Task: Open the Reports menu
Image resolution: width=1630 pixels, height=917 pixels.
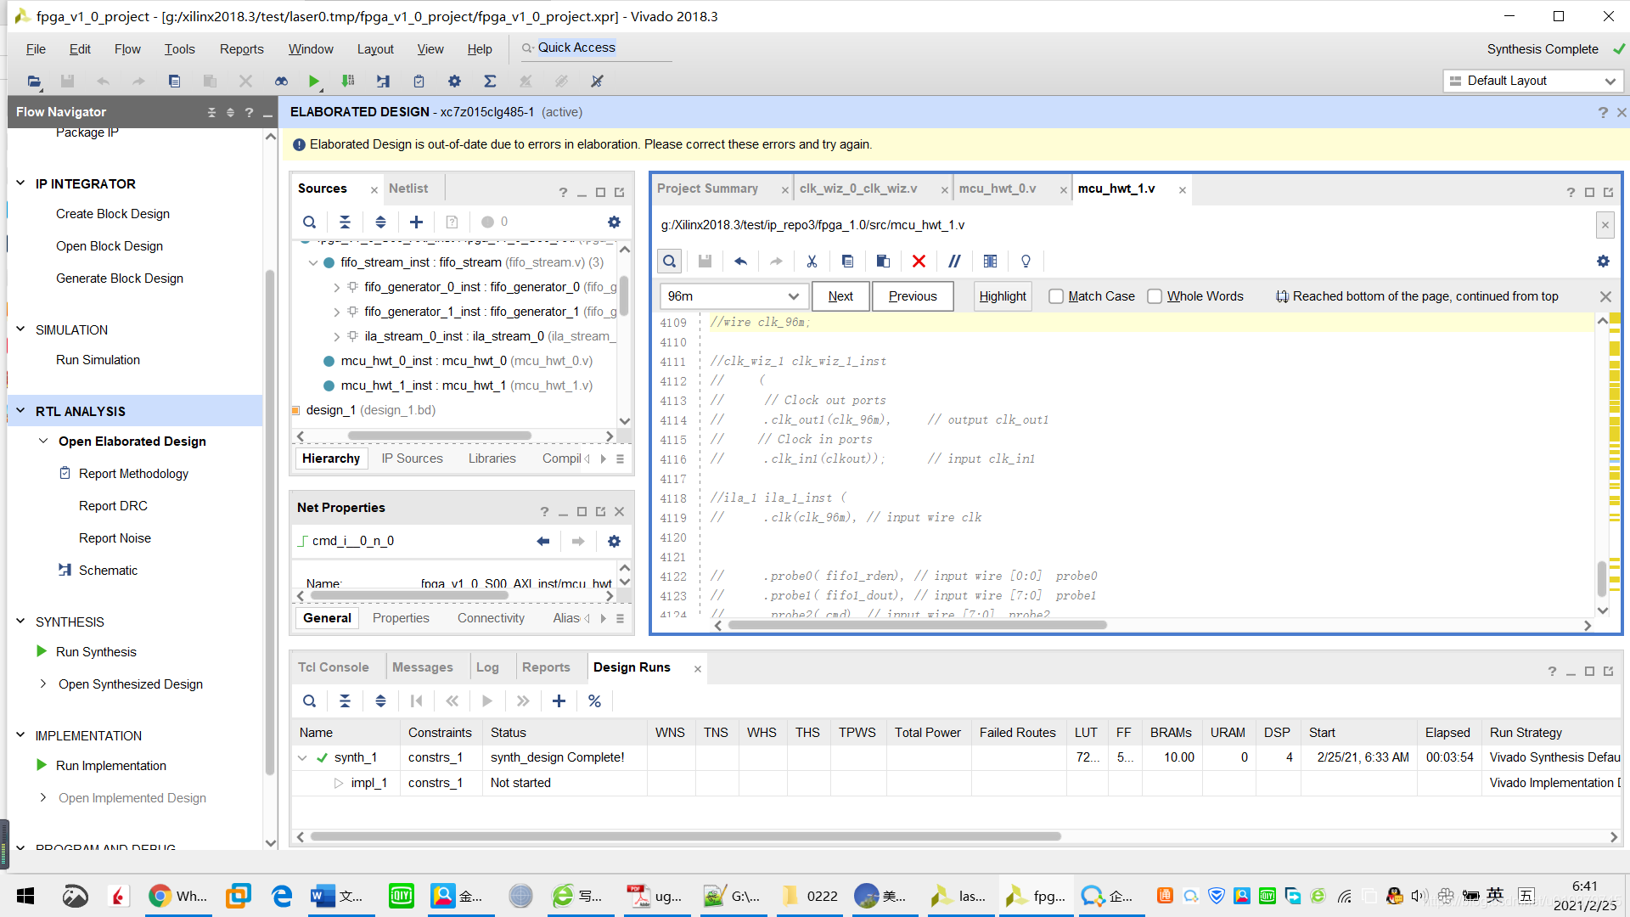Action: [241, 49]
